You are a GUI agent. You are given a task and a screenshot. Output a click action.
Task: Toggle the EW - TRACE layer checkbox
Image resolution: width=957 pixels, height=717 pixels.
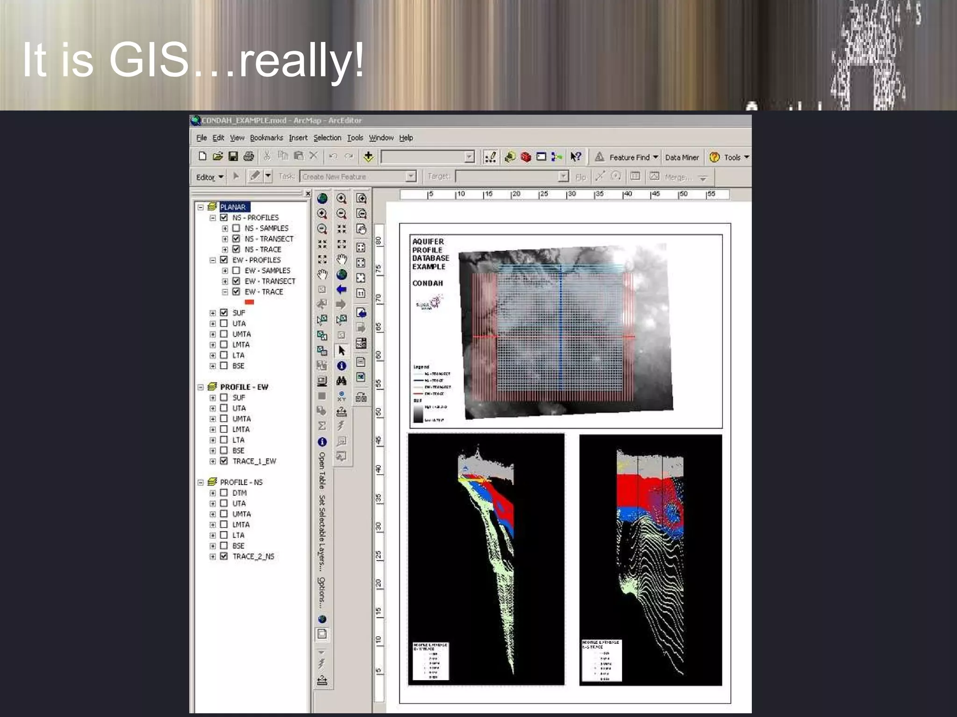click(236, 292)
